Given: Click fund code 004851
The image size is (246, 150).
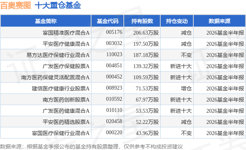Looking at the screenshot, I should pyautogui.click(x=114, y=66).
